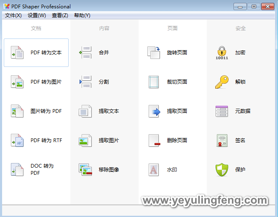
Task: Open the 设置(W) menu
Action: tap(37, 15)
